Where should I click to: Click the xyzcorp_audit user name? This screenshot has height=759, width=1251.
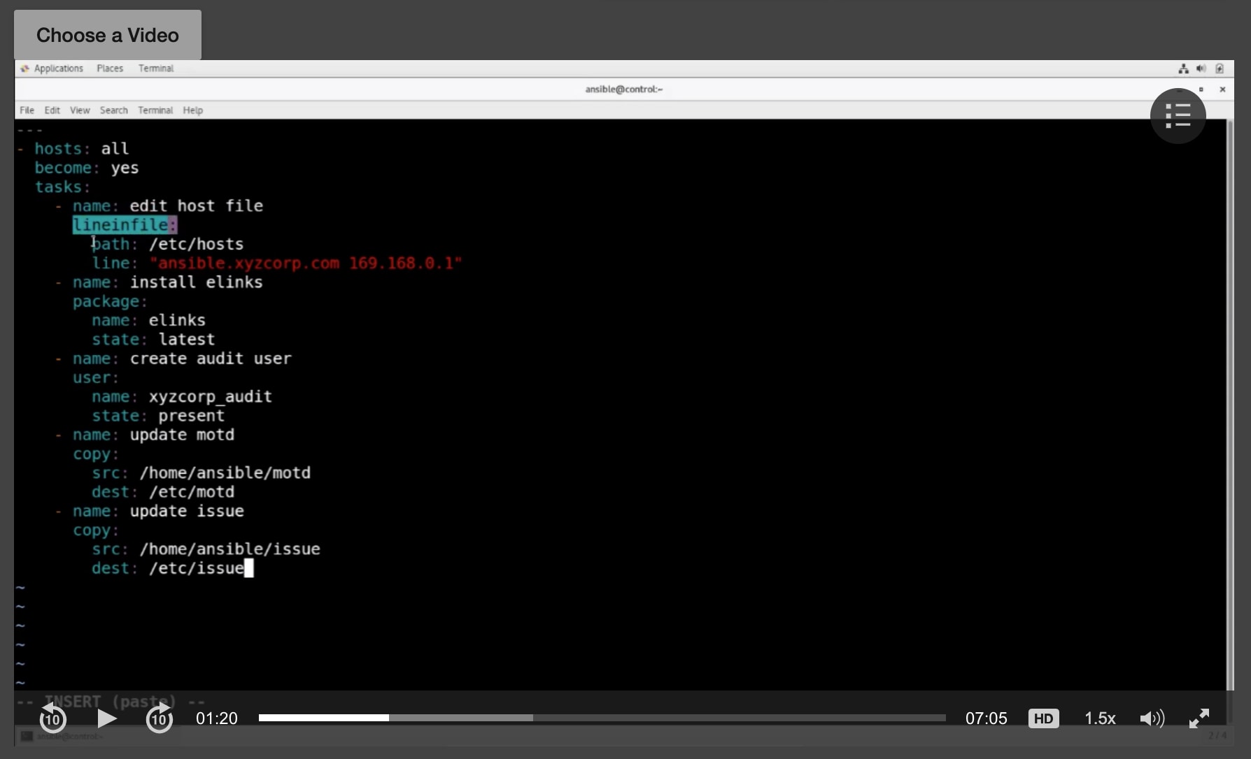pyautogui.click(x=210, y=397)
